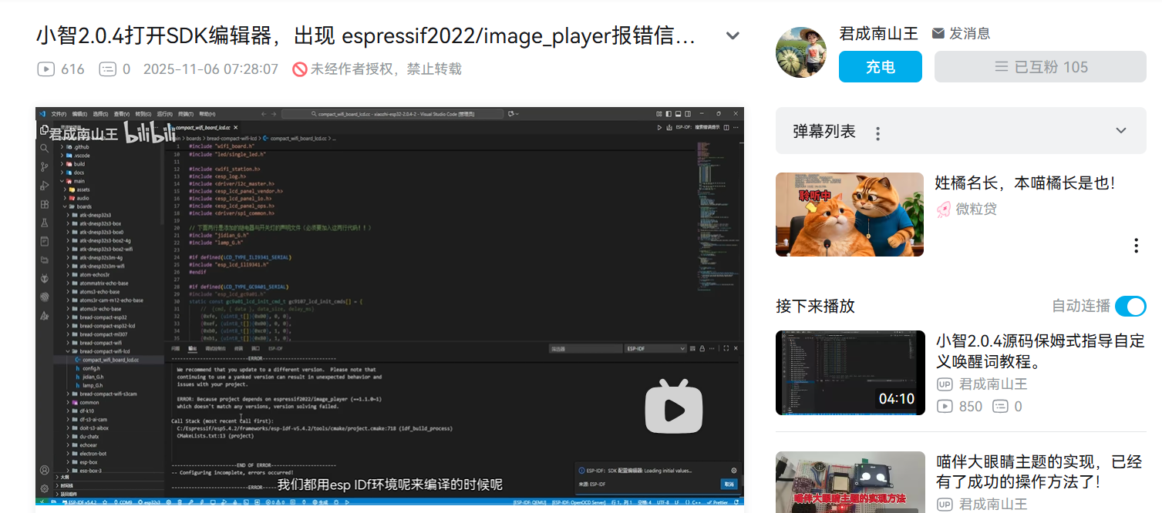Toggle the 自动连播 autoplay switch
Image resolution: width=1162 pixels, height=513 pixels.
pos(1130,306)
